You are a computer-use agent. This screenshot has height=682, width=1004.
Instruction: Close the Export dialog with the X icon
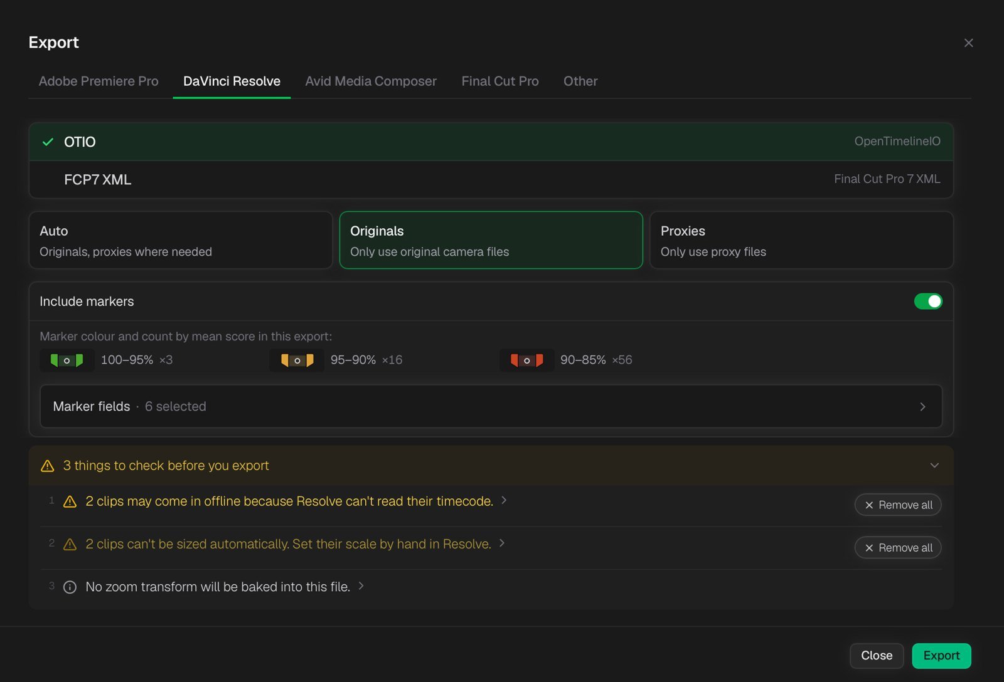969,43
